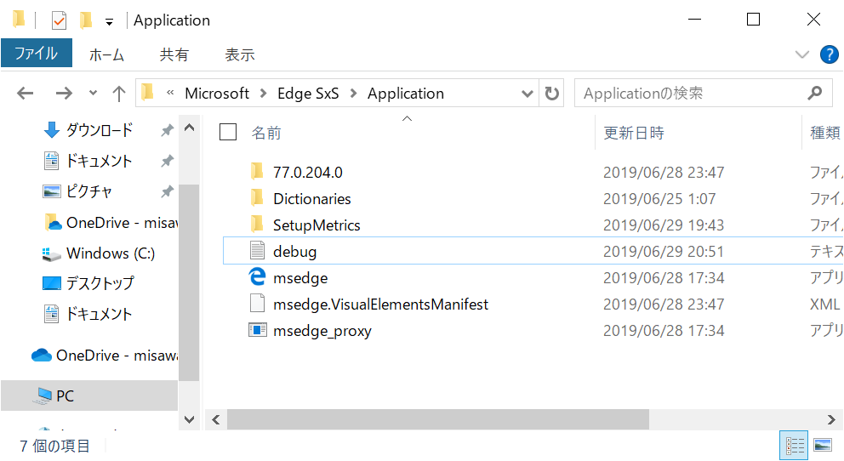Toggle the select-all checkbox in header
Image resolution: width=844 pixels, height=461 pixels.
[x=228, y=132]
